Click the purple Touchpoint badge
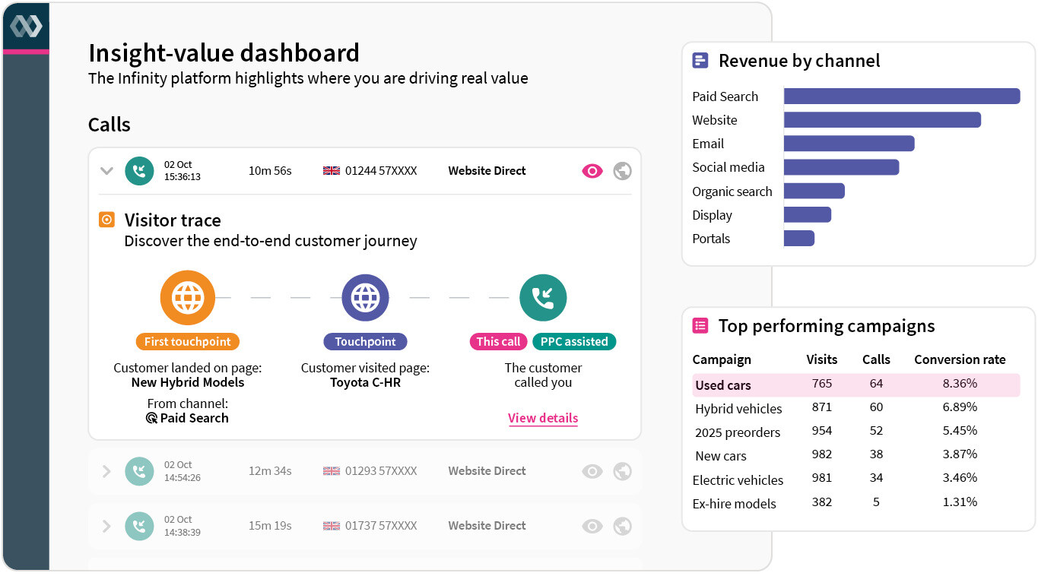This screenshot has width=1038, height=576. [x=366, y=342]
